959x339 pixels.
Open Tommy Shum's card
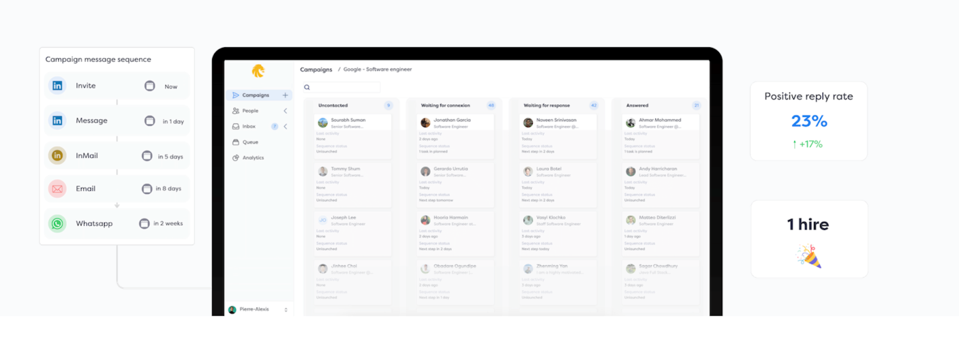pos(352,184)
